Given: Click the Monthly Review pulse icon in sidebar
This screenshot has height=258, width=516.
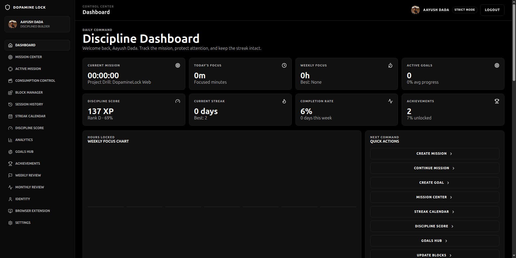Looking at the screenshot, I should point(10,187).
